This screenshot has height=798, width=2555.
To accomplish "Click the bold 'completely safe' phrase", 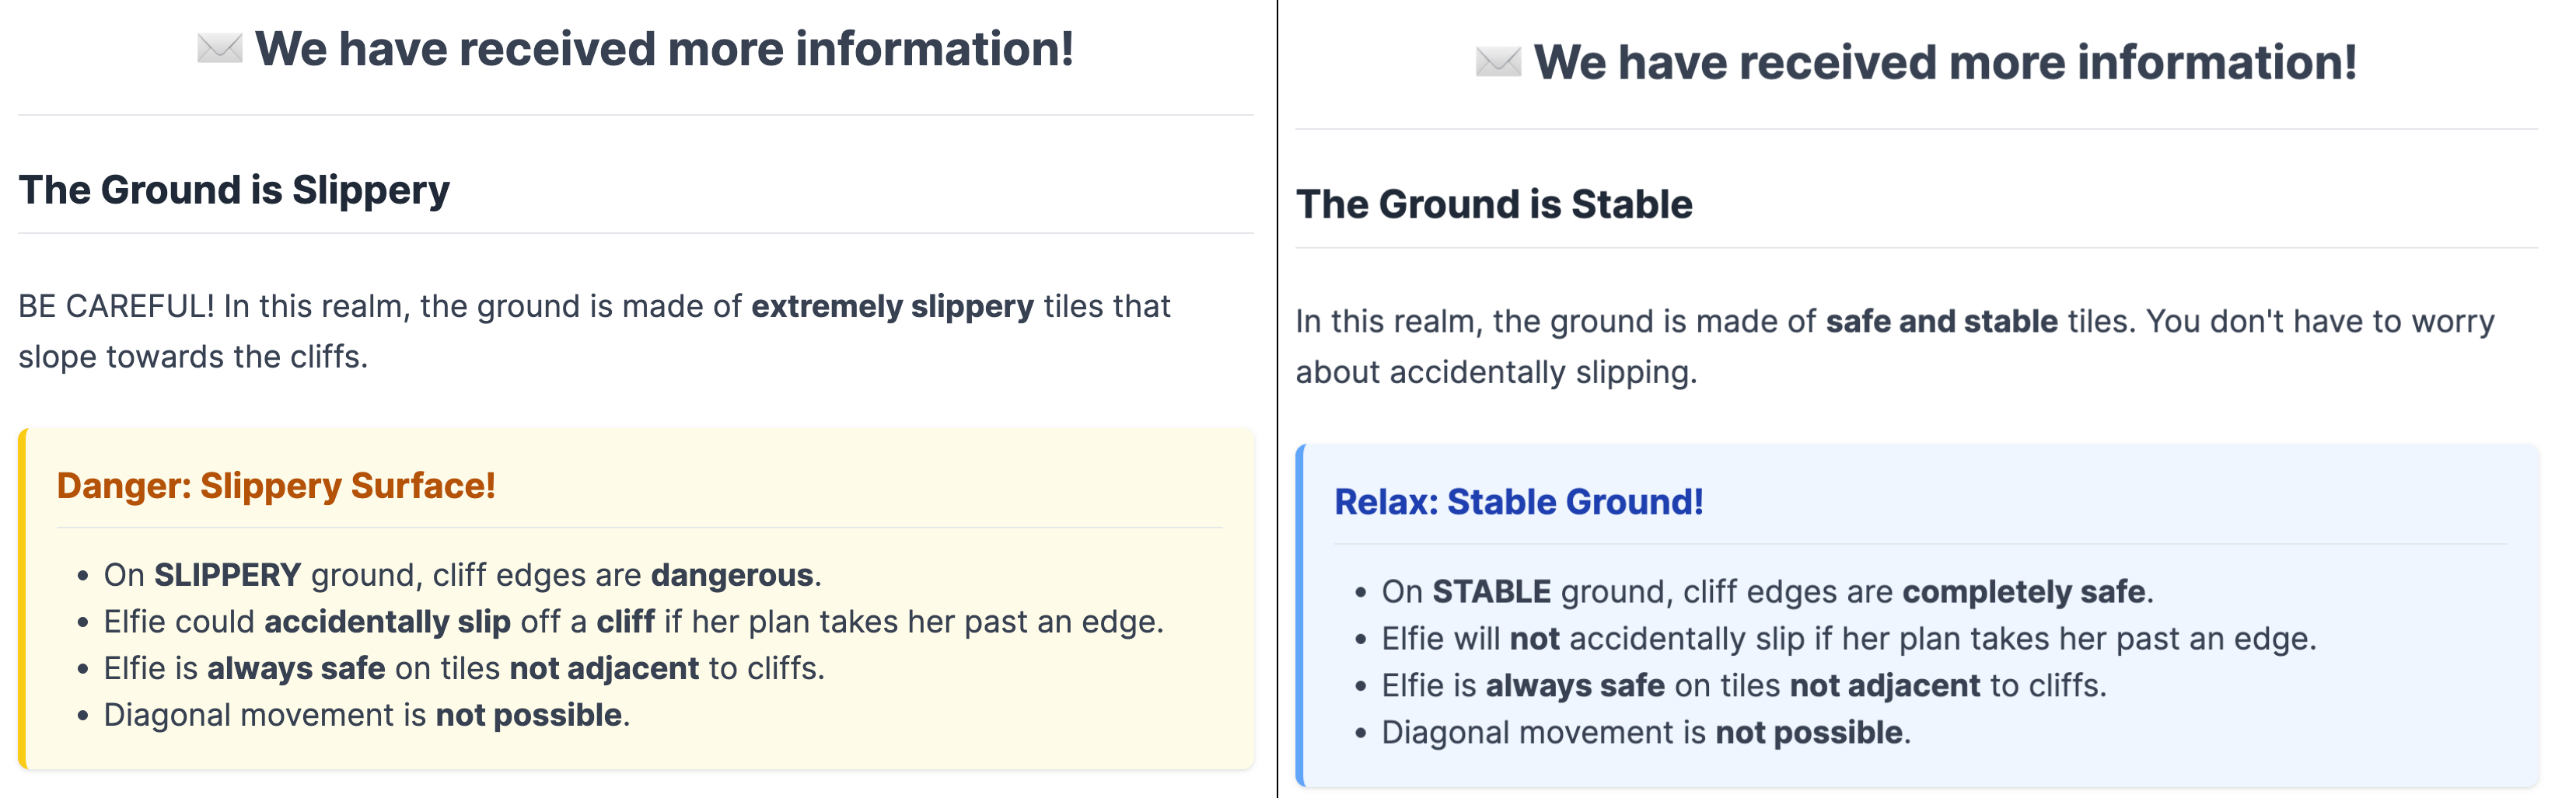I will pos(2025,592).
